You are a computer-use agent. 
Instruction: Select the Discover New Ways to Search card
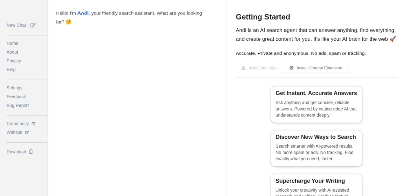tap(316, 148)
